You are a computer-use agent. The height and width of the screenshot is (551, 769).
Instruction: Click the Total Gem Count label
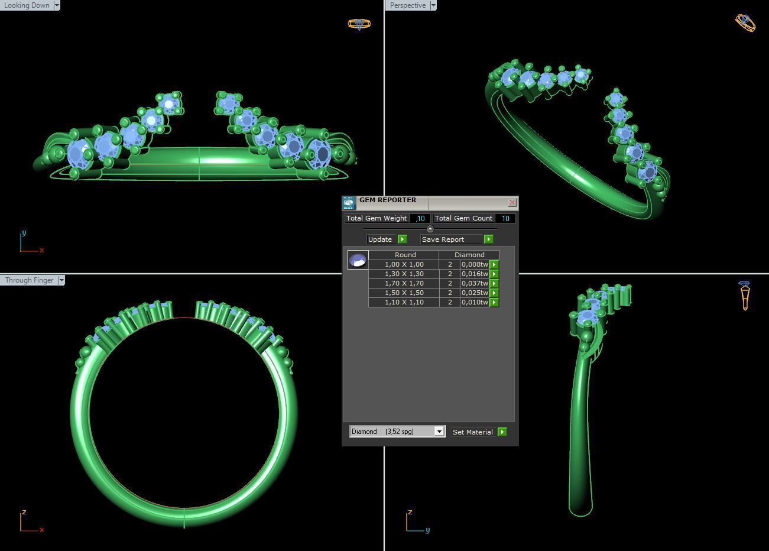tap(463, 219)
